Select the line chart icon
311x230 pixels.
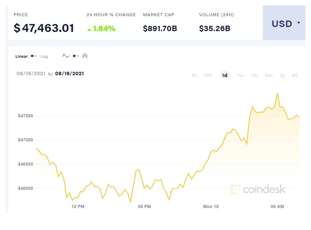66,56
